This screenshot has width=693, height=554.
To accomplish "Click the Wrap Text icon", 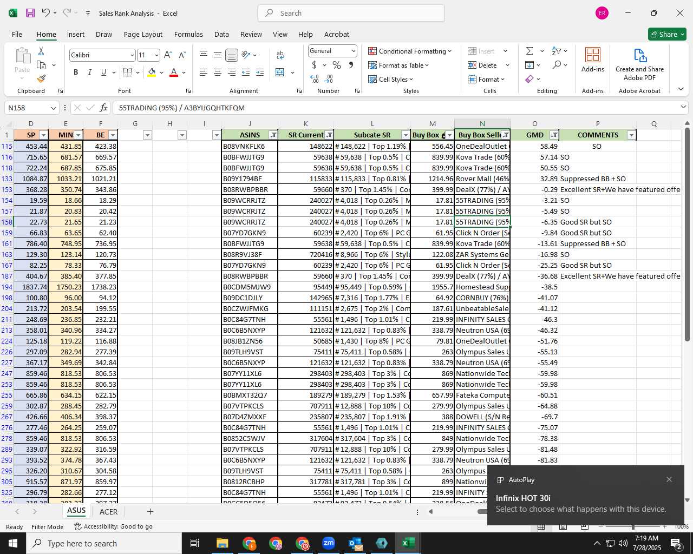I will [280, 55].
